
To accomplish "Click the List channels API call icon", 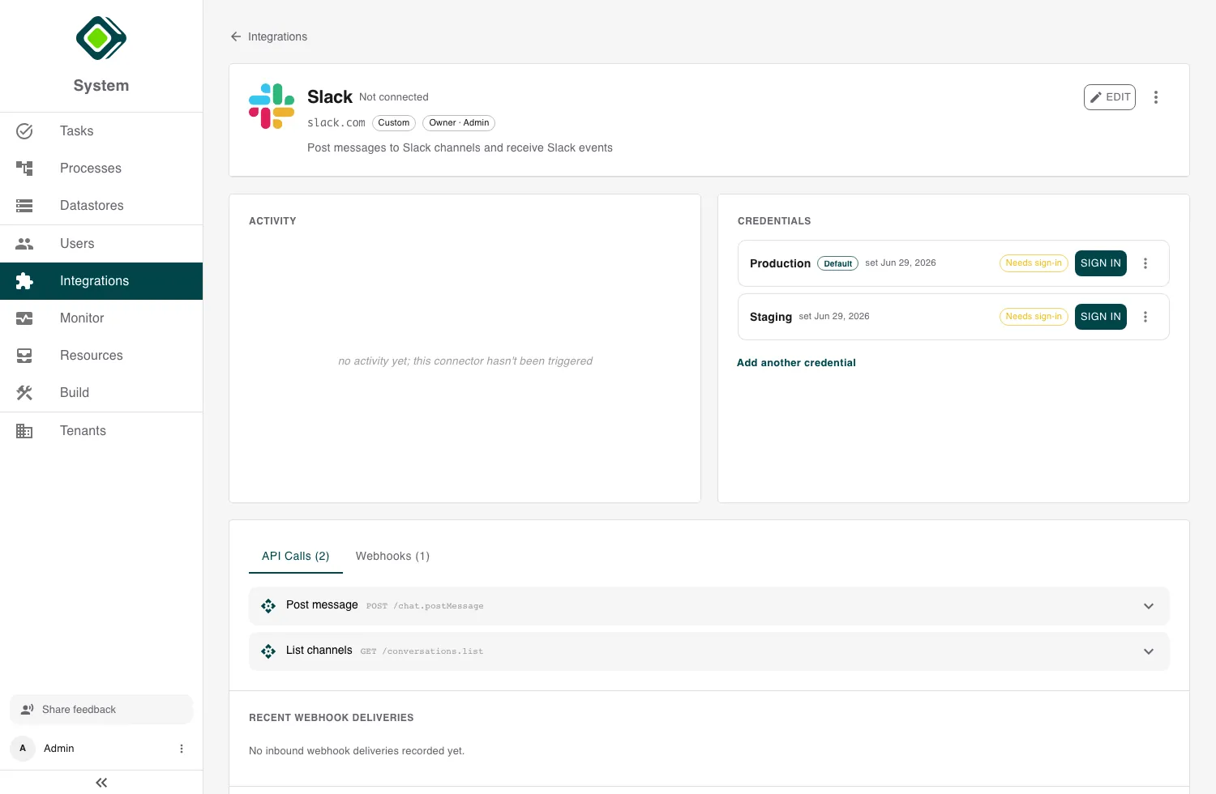I will click(268, 651).
